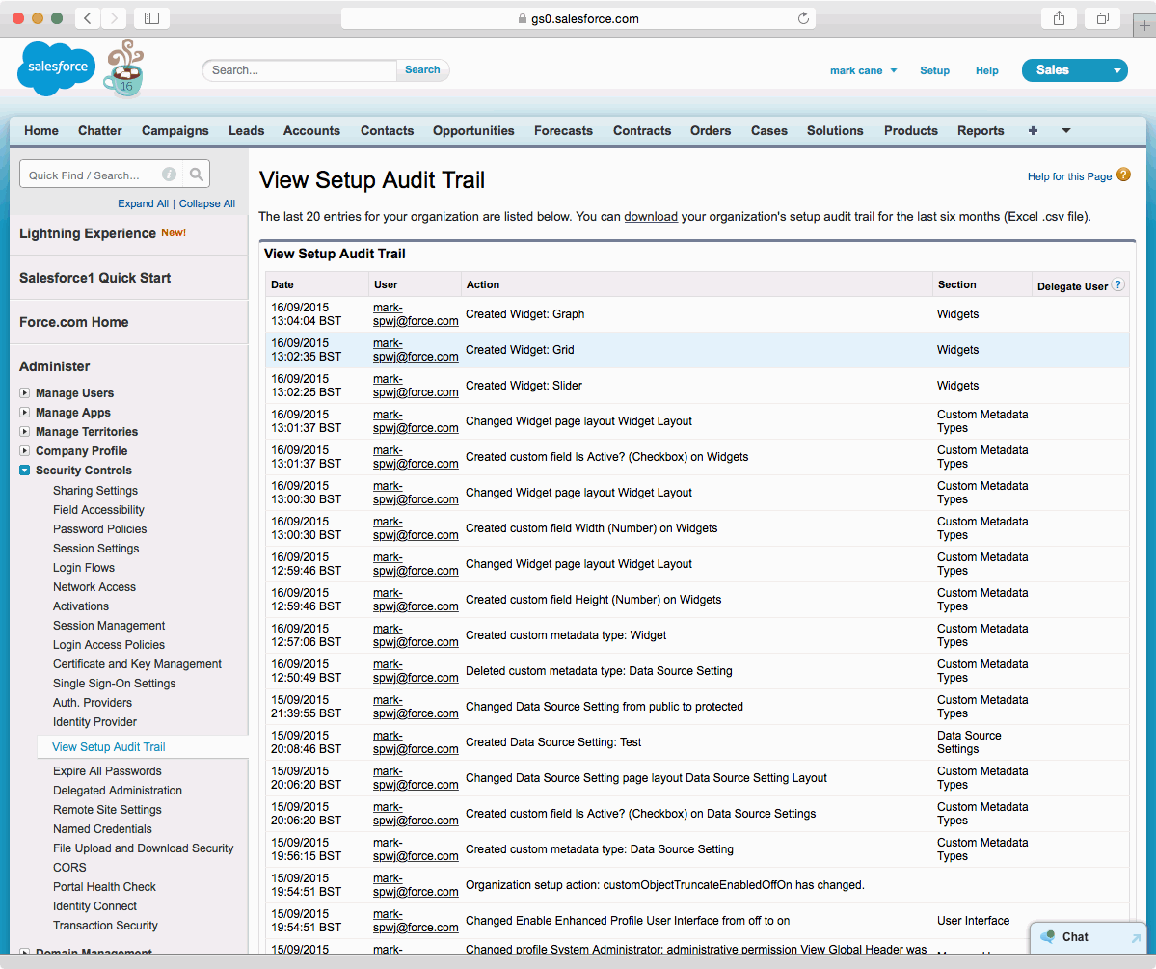Image resolution: width=1156 pixels, height=969 pixels.
Task: Click the Quick Find search magnifier icon
Action: coord(197,174)
